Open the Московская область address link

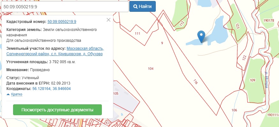(x=85, y=49)
